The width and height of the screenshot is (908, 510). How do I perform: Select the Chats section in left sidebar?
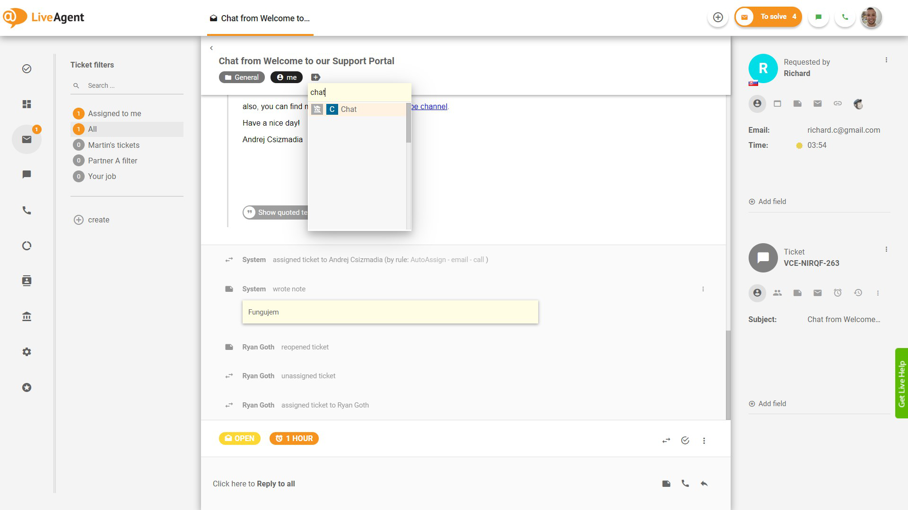click(26, 174)
